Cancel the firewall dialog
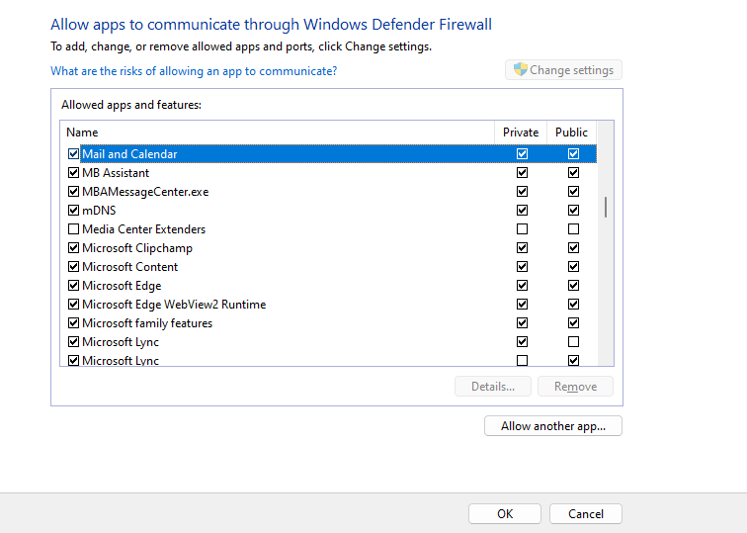Screen dimensions: 747x533 [x=586, y=513]
